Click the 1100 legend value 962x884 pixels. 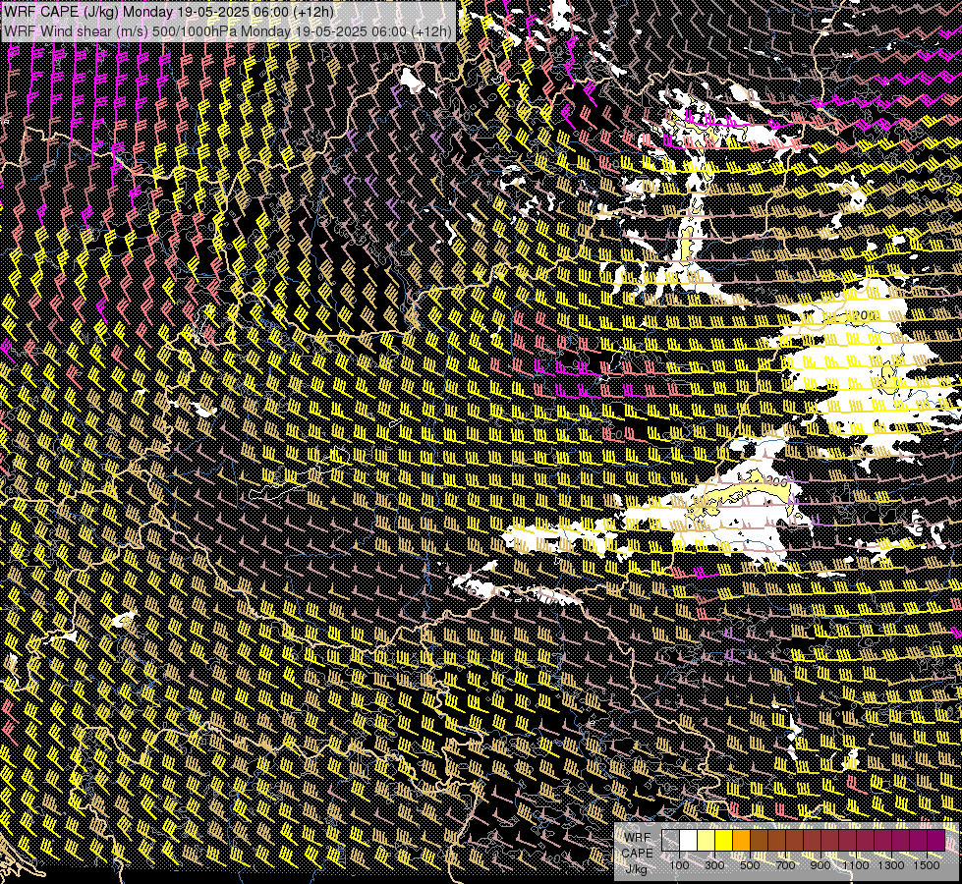coord(856,865)
